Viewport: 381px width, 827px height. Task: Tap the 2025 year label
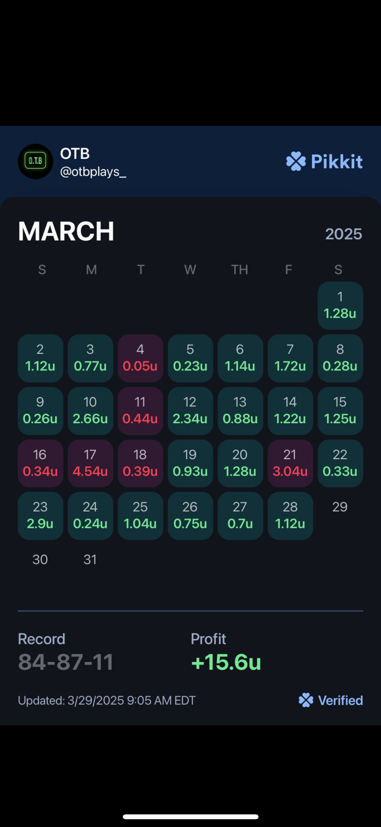click(344, 234)
